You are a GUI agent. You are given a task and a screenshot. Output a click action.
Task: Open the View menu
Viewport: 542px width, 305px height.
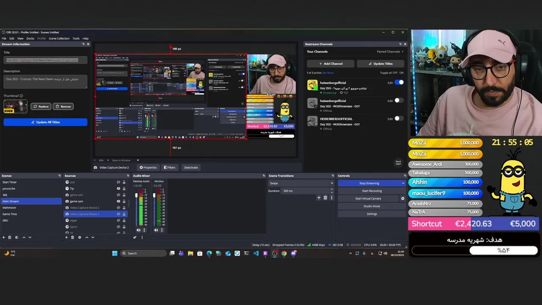[20, 39]
